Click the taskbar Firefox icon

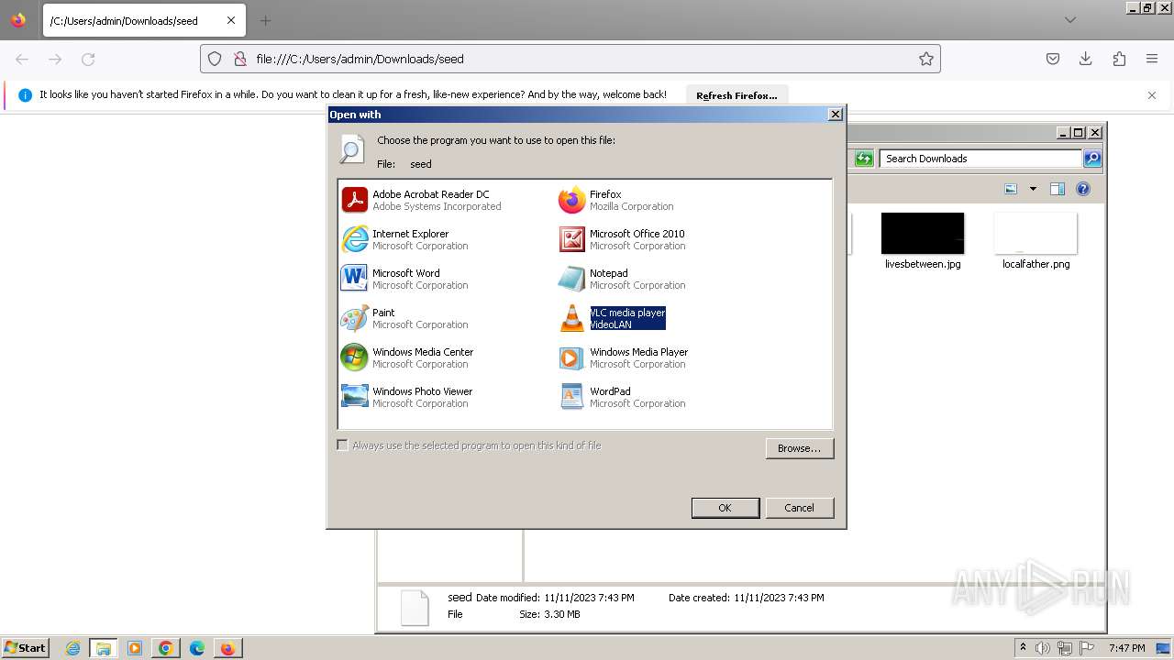227,648
